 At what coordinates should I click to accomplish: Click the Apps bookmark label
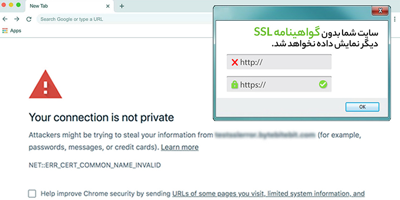point(16,31)
